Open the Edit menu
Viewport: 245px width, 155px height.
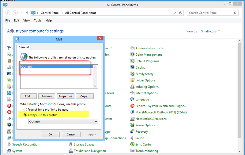point(17,21)
